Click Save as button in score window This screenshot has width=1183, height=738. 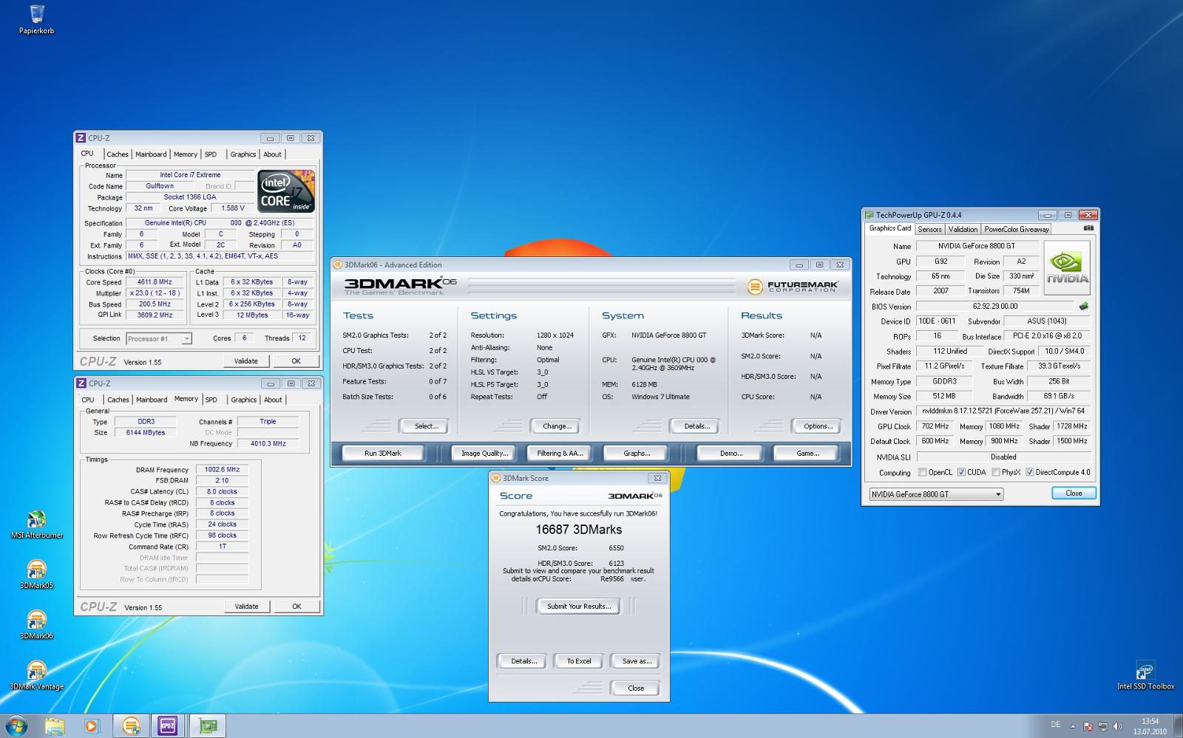coord(637,661)
